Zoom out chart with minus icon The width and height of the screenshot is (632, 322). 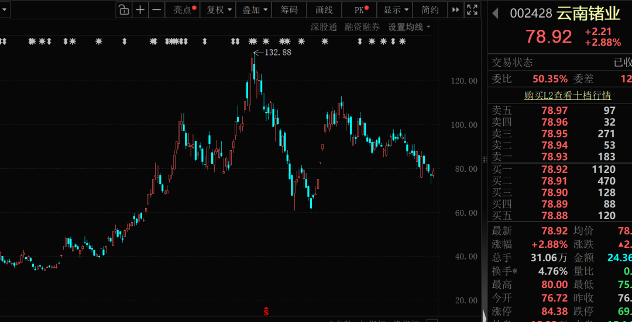pos(156,10)
